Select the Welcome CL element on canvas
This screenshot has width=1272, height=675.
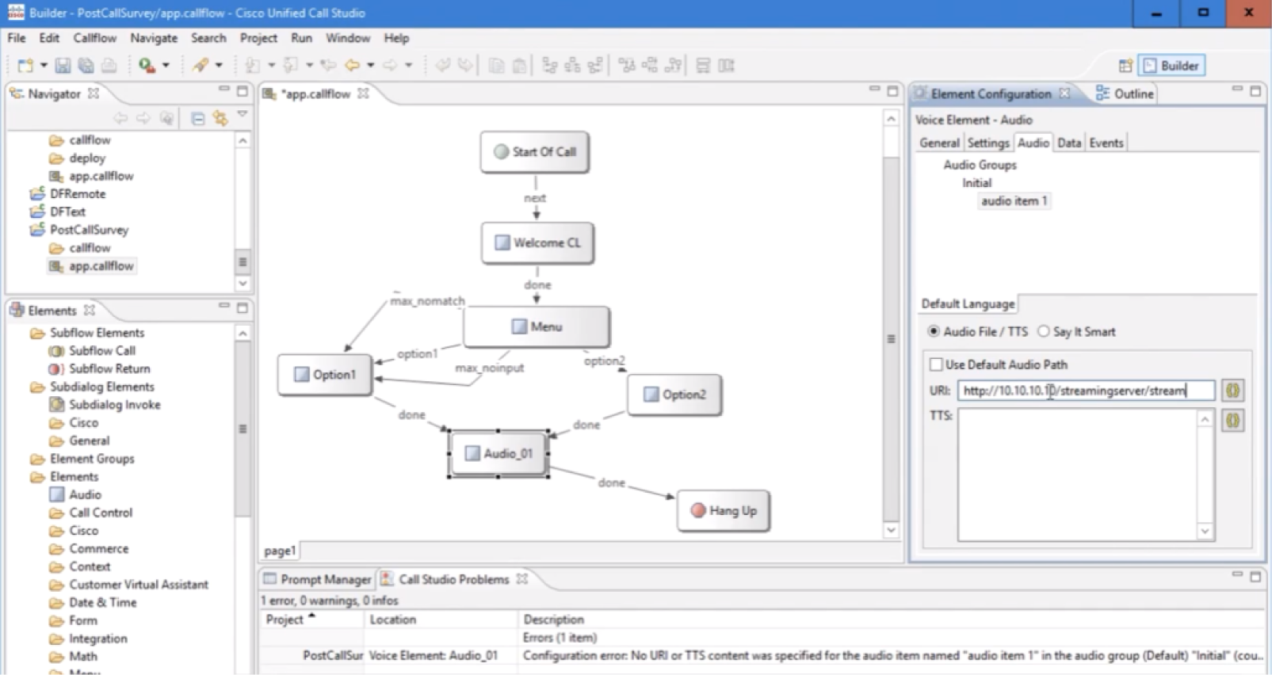click(538, 242)
